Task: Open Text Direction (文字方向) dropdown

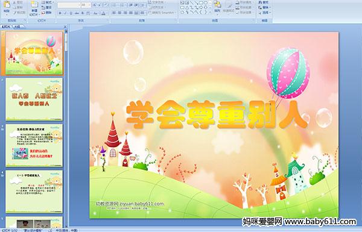Action: 157,2
